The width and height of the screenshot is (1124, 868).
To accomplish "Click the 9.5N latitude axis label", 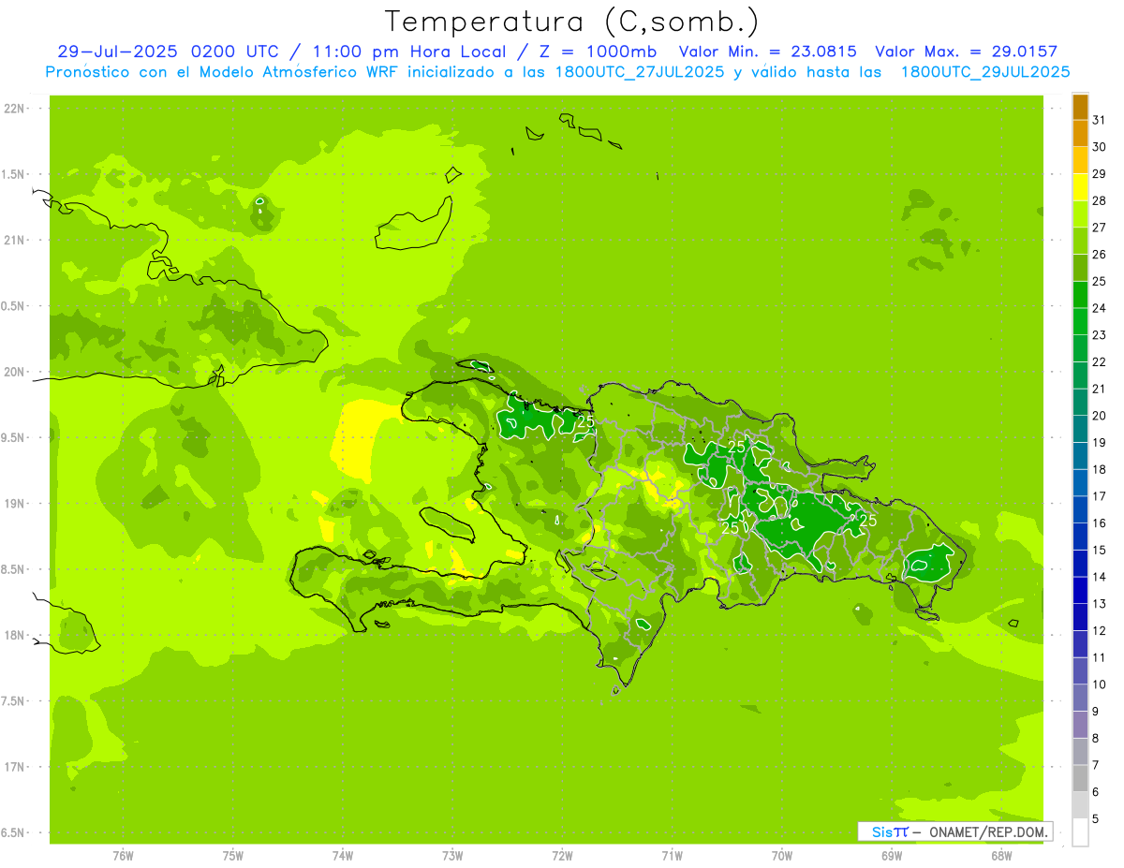I will point(14,438).
